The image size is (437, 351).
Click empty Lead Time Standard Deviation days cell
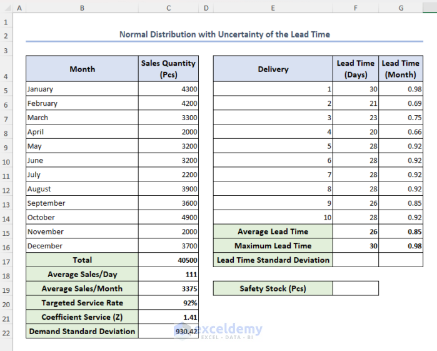click(355, 260)
